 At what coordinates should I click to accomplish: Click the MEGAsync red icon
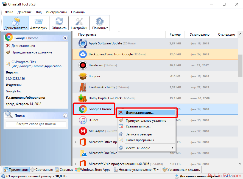tap(83, 131)
